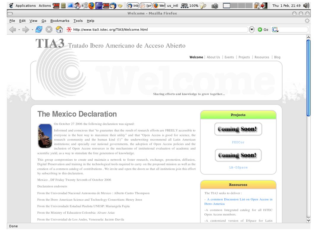This screenshot has width=314, height=235.
Task: Open the Edit menu
Action: (x=22, y=21)
